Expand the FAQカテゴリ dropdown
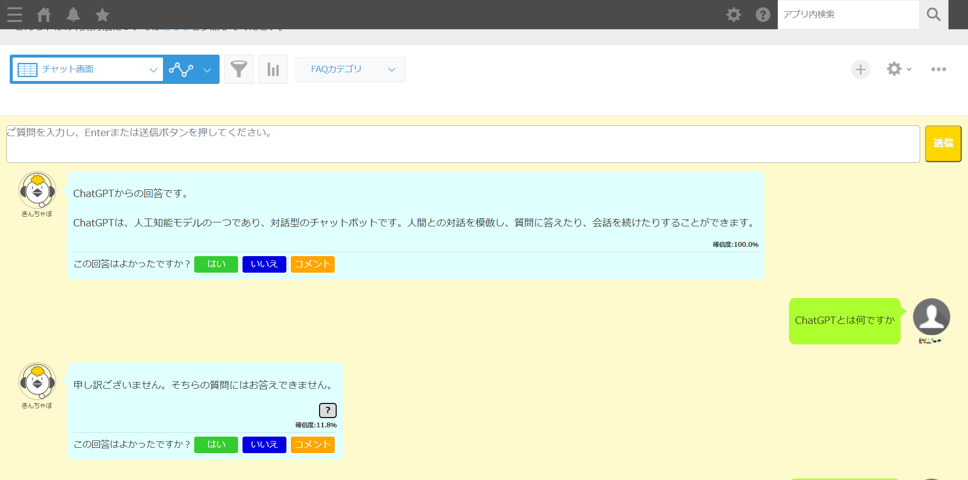The image size is (968, 480). (x=350, y=69)
